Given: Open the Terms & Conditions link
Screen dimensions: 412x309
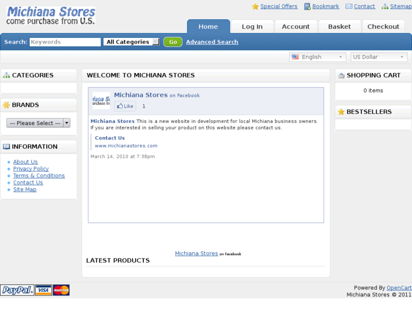Looking at the screenshot, I should coord(39,175).
